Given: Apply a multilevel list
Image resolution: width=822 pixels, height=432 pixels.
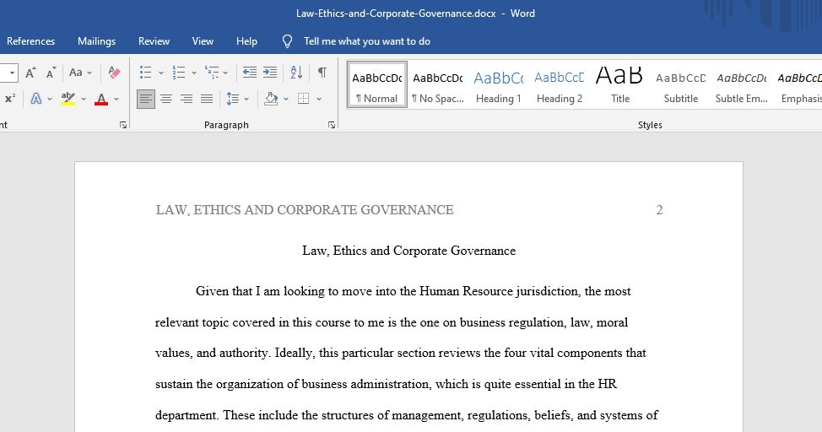Looking at the screenshot, I should pyautogui.click(x=212, y=73).
